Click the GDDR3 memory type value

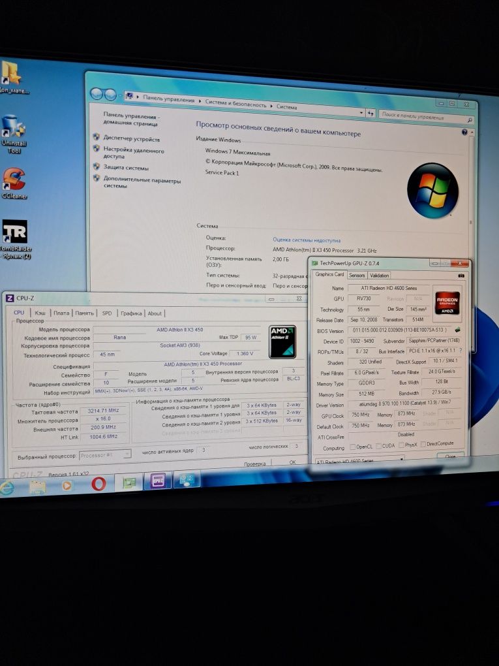(x=367, y=383)
